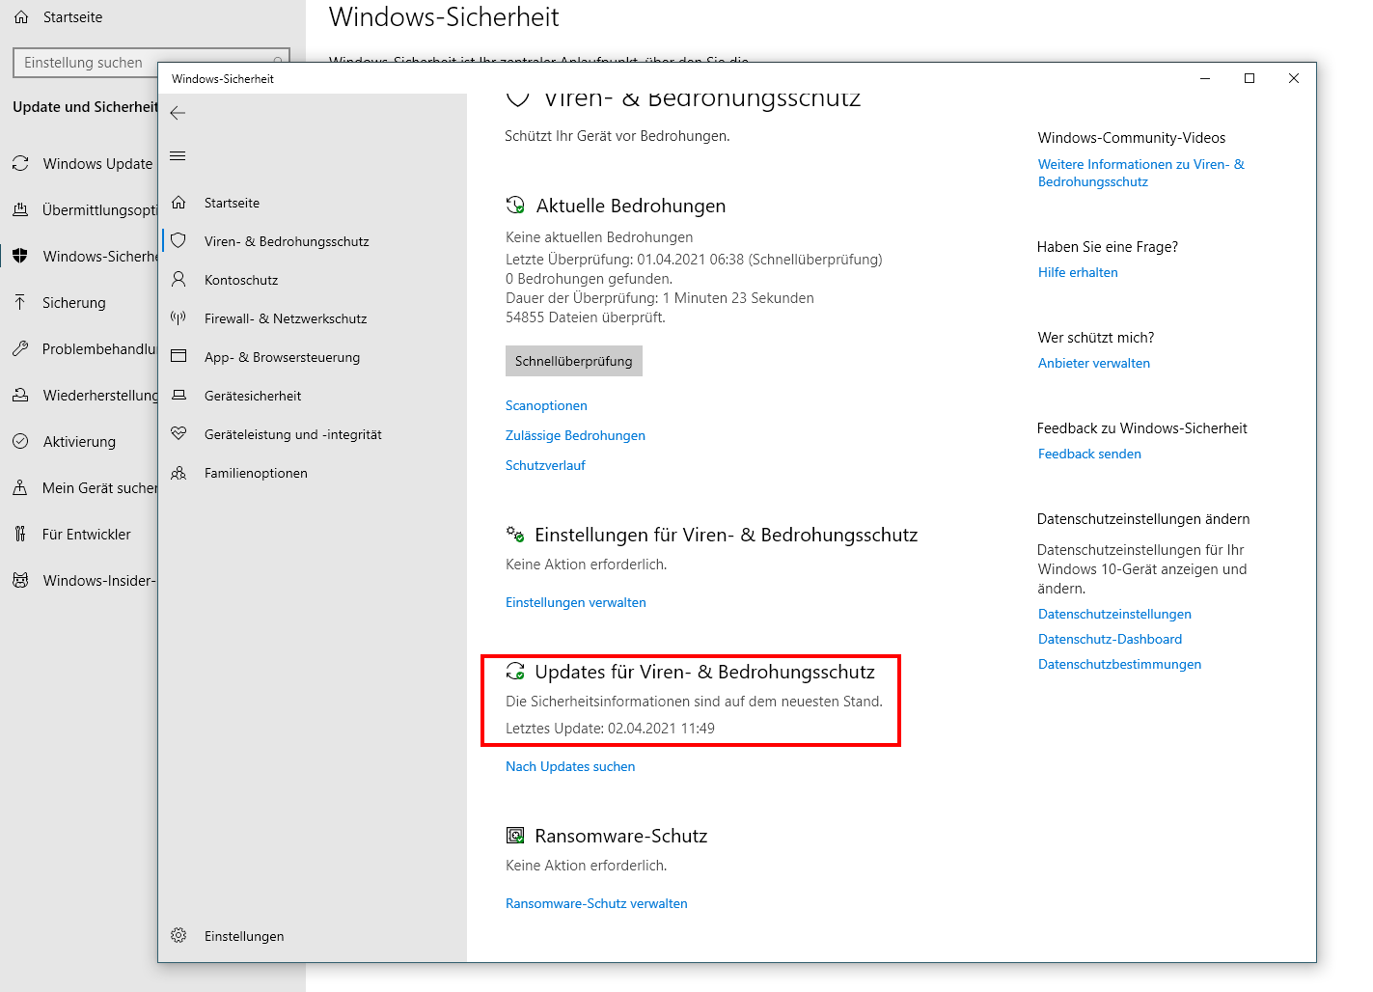
Task: Click the Ransomware-Schutz icon
Action: pos(515,836)
